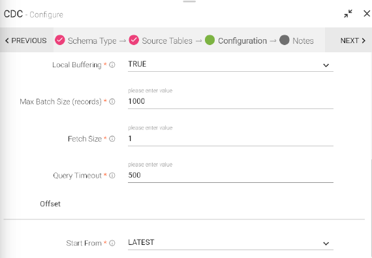The height and width of the screenshot is (258, 372).
Task: Focus the Max Batch Size input field
Action: (x=230, y=102)
